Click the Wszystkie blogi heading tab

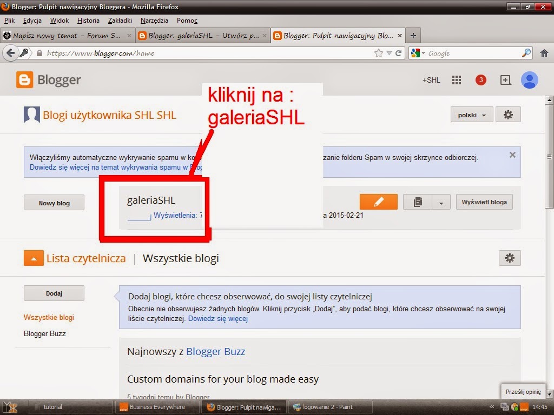(181, 258)
